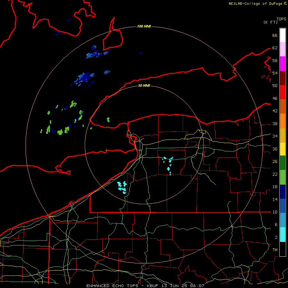This screenshot has height=288, width=288.
Task: Click the '6' legend value
Action: [x=276, y=225]
